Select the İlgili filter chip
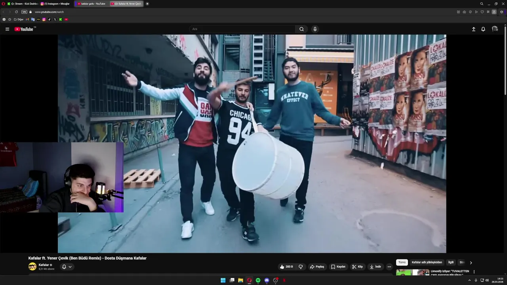507x285 pixels. coord(451,262)
